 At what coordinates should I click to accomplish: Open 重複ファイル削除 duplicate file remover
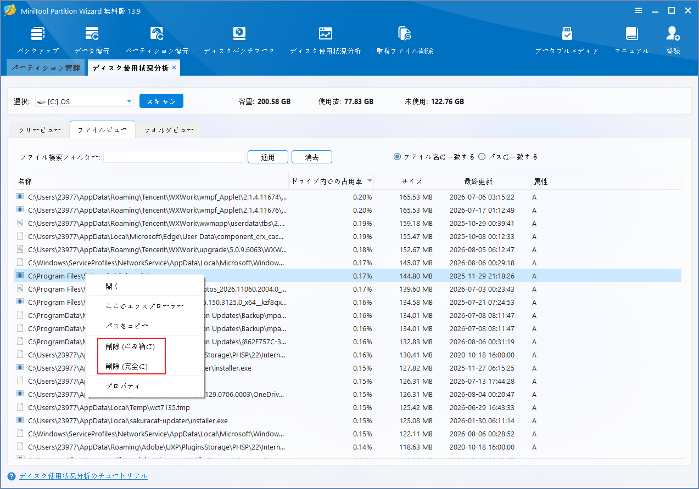click(405, 41)
